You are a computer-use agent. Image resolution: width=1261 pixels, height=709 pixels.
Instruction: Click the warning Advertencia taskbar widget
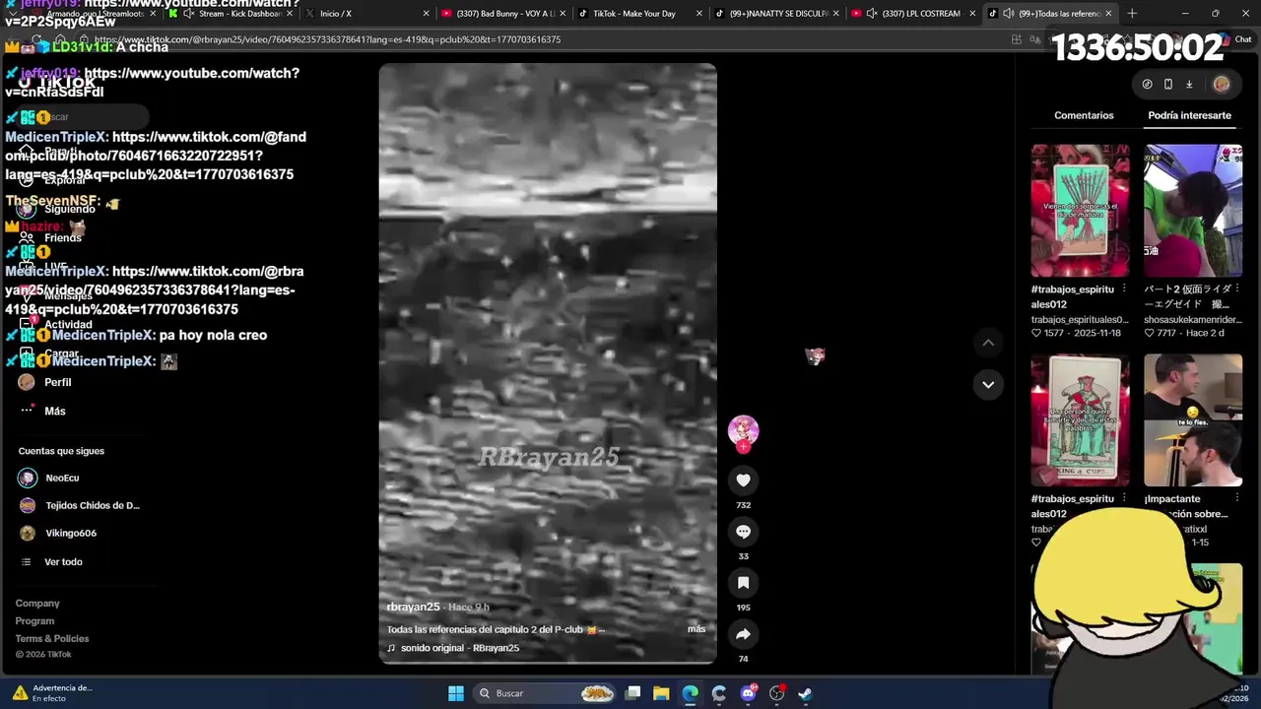coord(52,693)
